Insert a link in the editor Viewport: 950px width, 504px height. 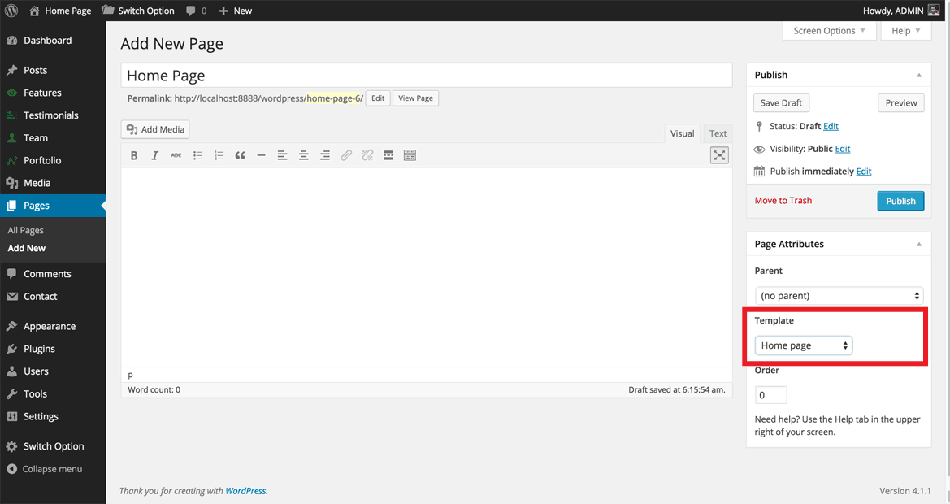click(x=346, y=155)
